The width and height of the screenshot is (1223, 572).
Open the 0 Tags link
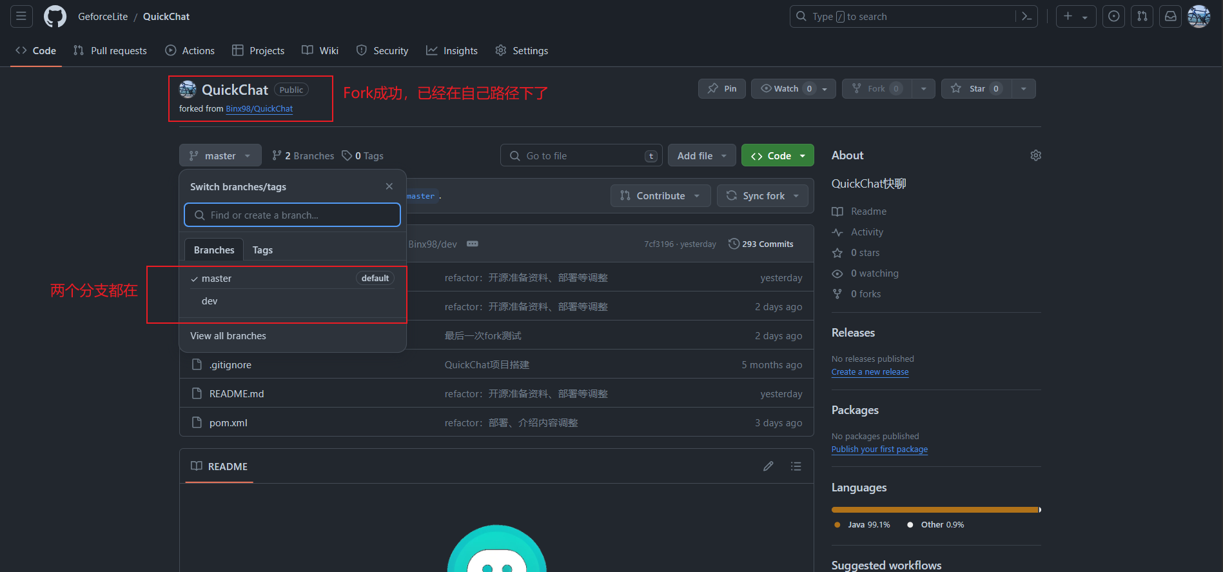tap(362, 155)
